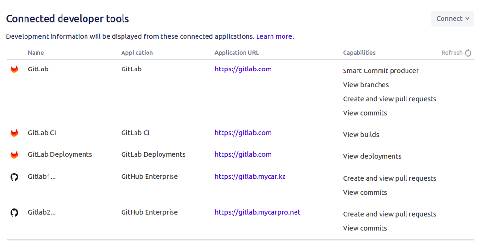The height and width of the screenshot is (243, 480).
Task: Click GitLab's Create and view pull requests
Action: pyautogui.click(x=389, y=99)
